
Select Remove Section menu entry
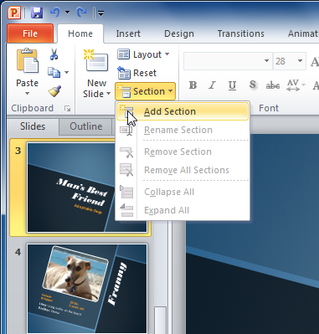click(x=183, y=152)
